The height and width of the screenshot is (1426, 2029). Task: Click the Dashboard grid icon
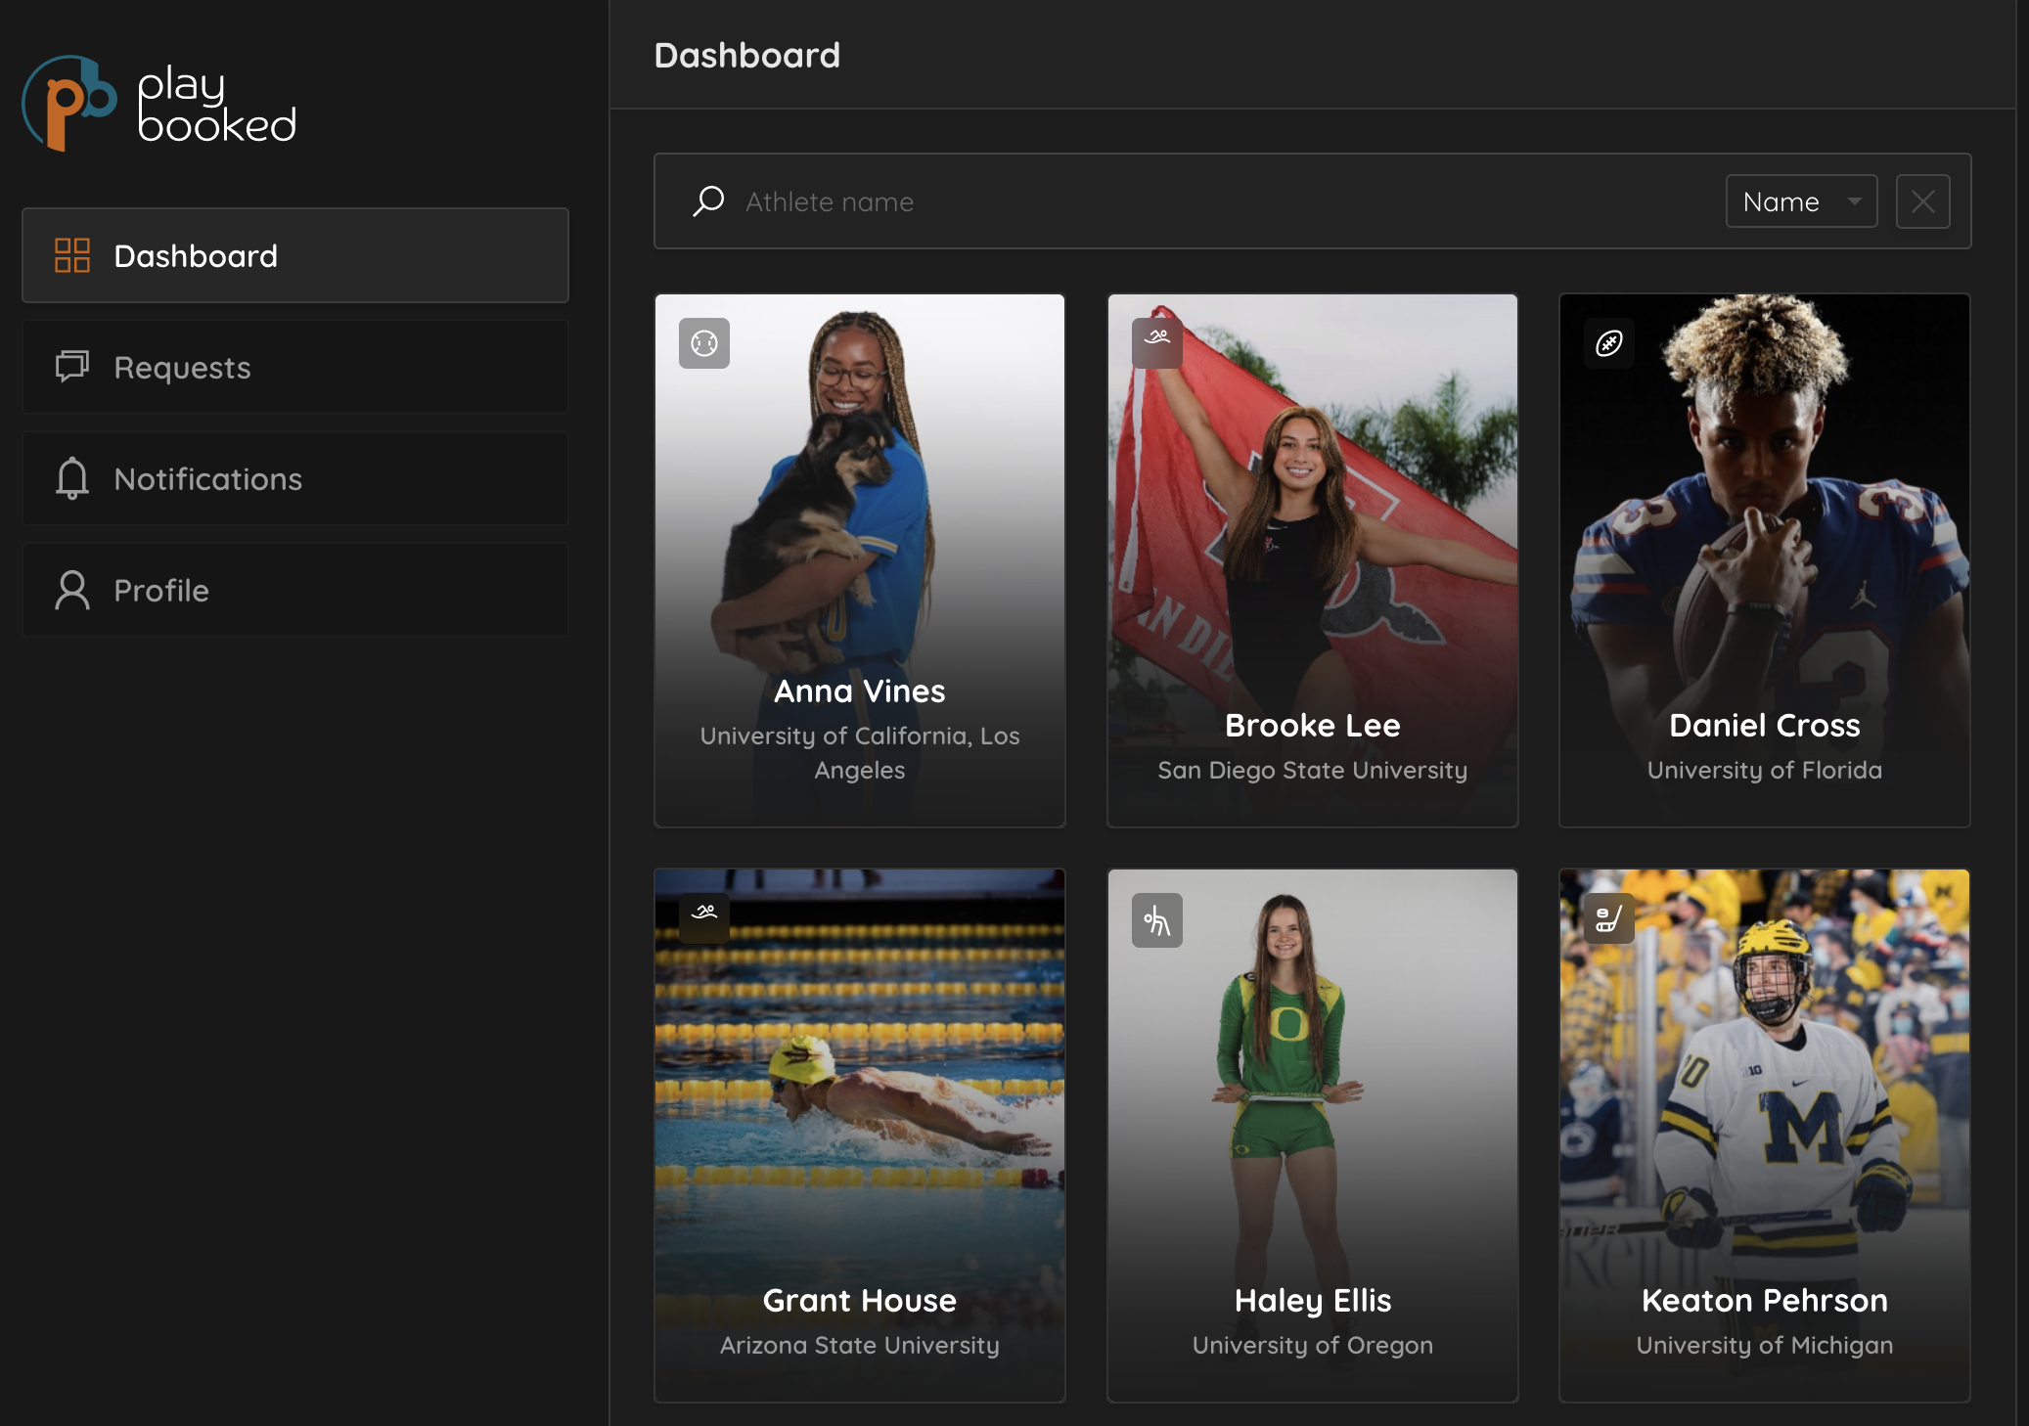pos(72,255)
